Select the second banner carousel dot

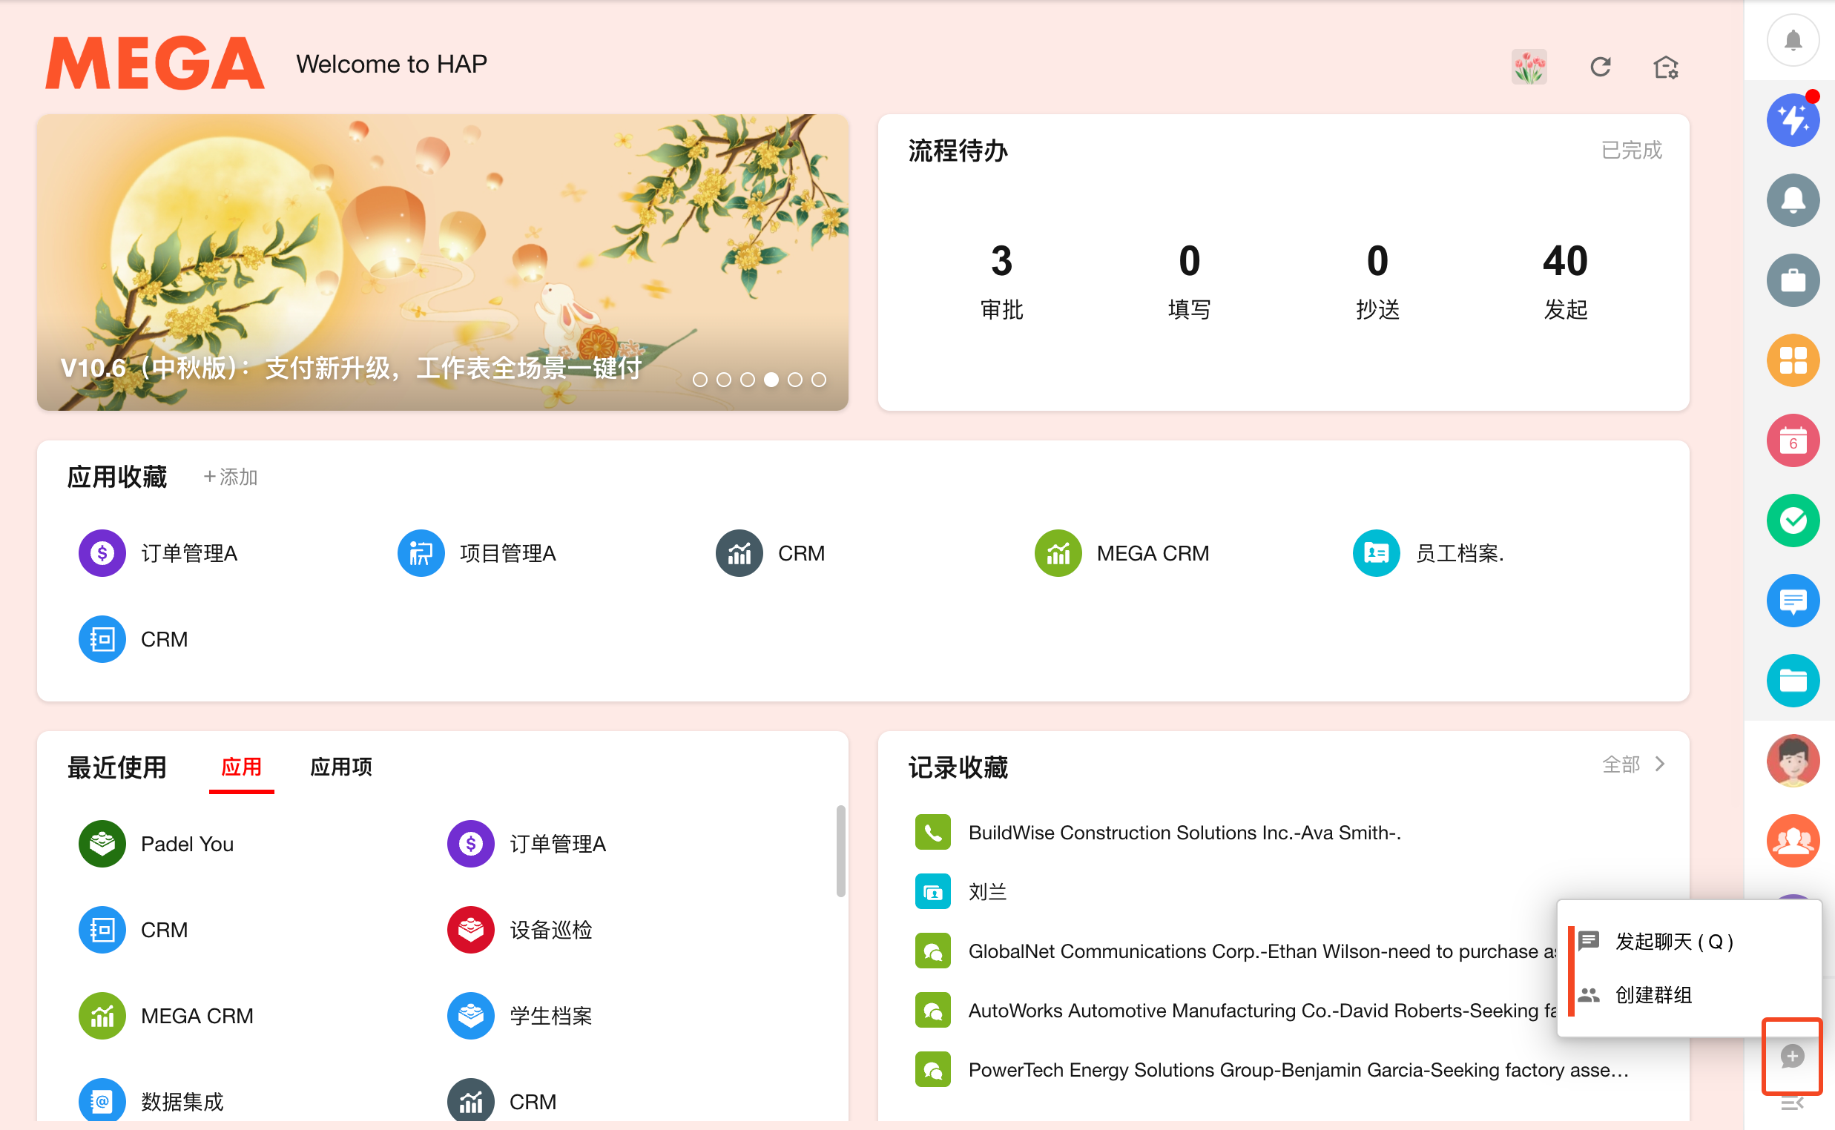coord(723,380)
